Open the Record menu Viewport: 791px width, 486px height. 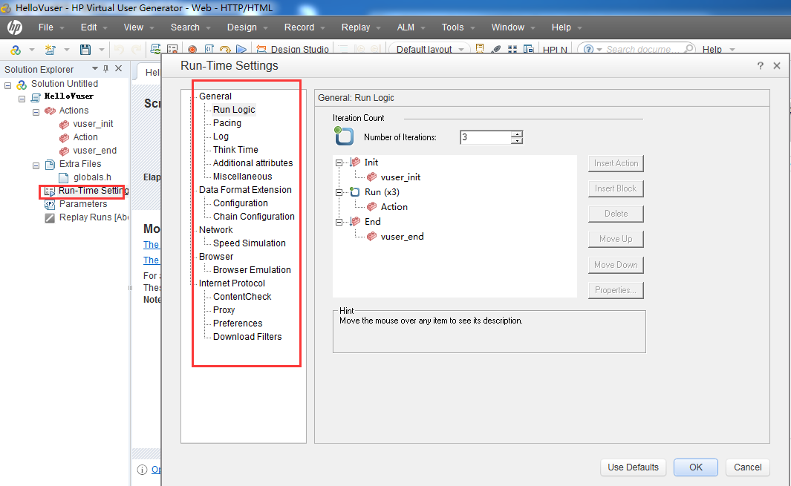(299, 27)
